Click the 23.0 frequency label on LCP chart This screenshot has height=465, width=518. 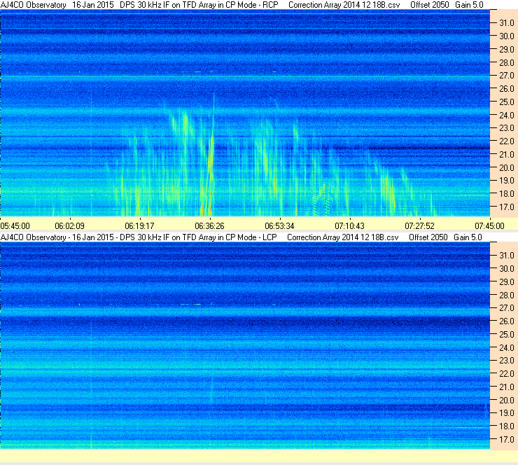(x=507, y=361)
